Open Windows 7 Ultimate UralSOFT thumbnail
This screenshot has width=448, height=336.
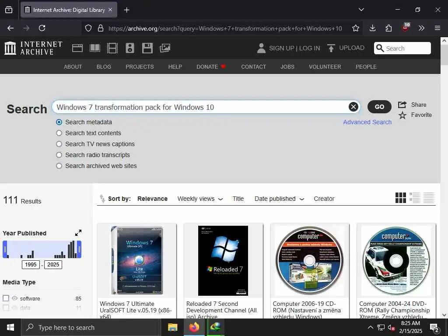(x=137, y=261)
